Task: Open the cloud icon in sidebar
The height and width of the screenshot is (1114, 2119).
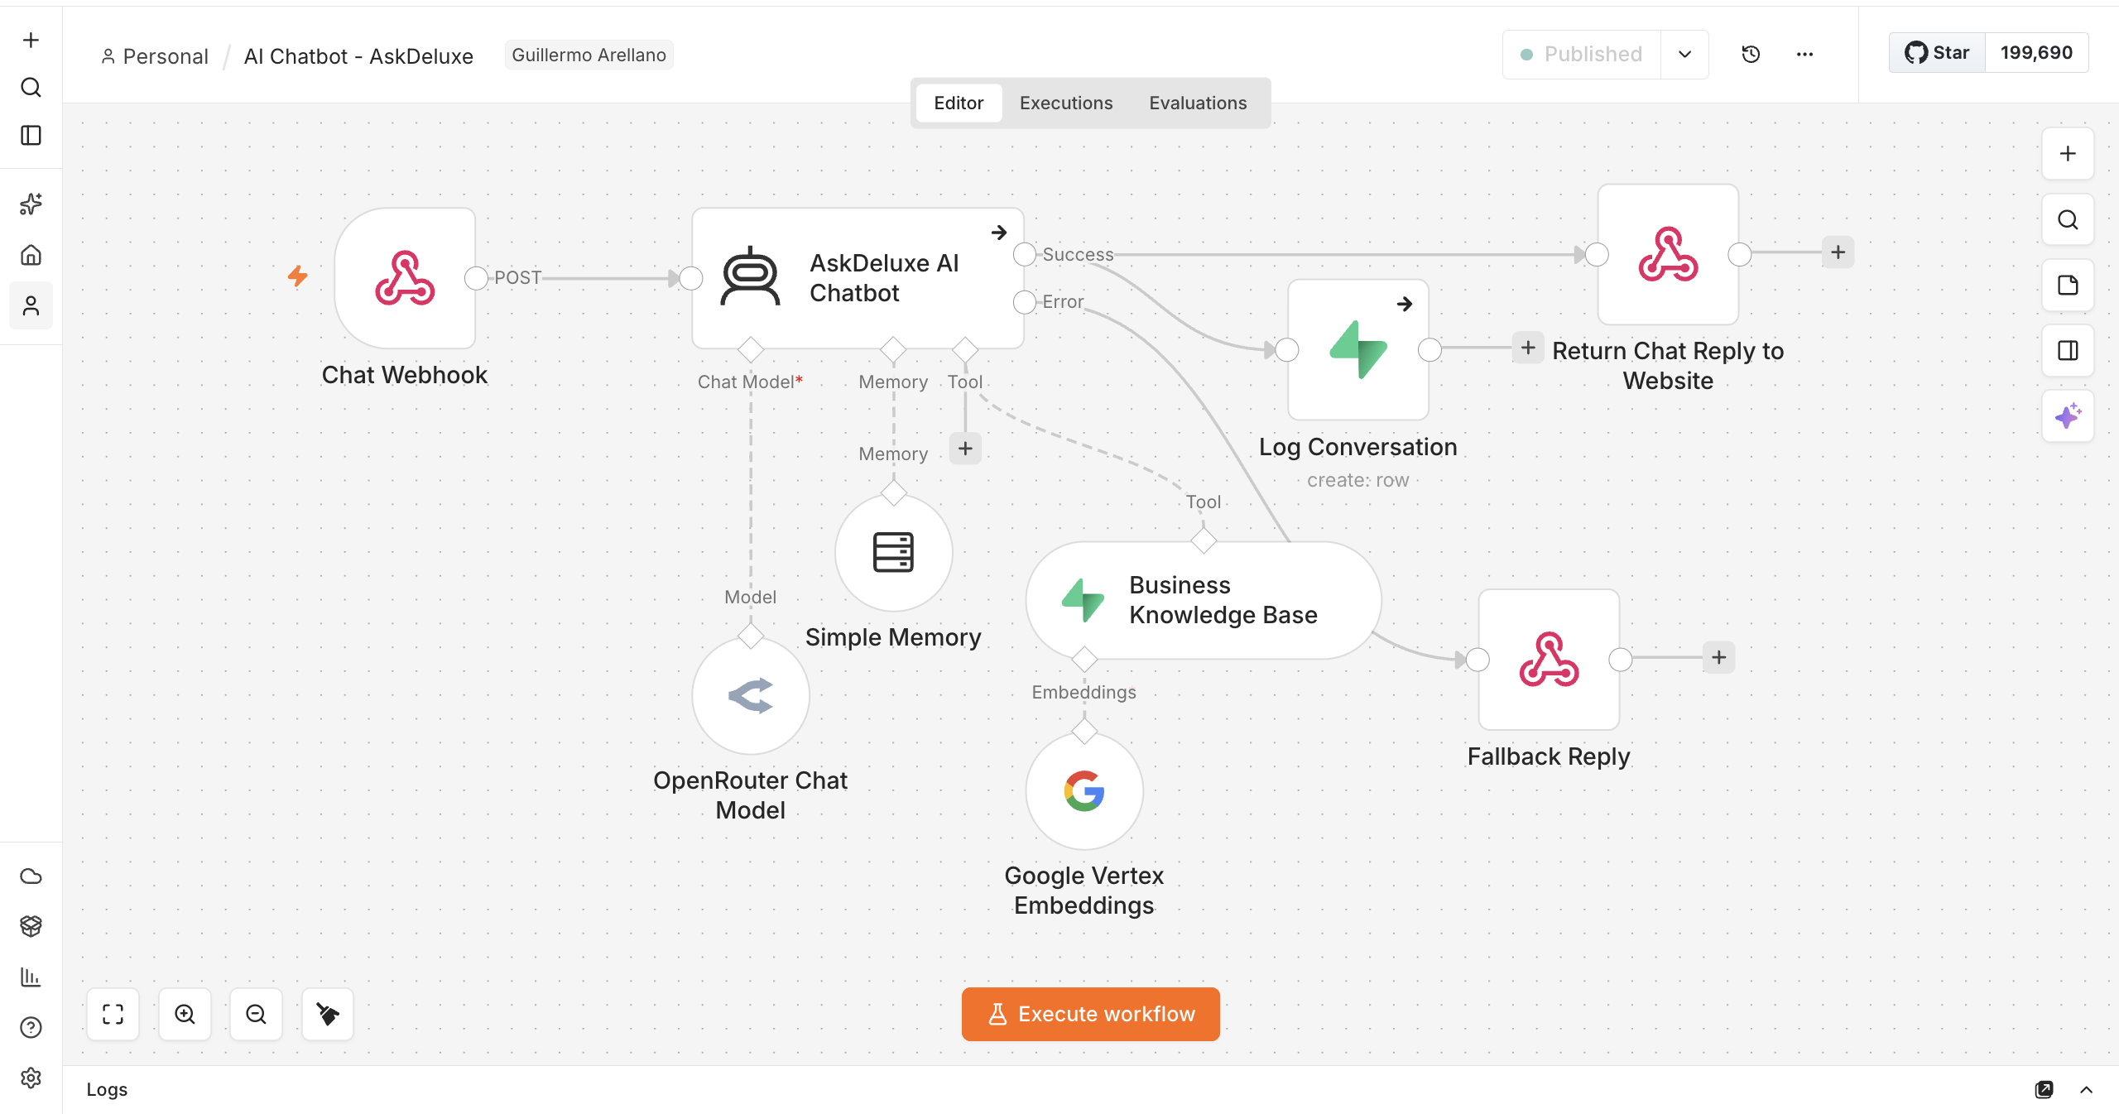Action: [x=31, y=876]
